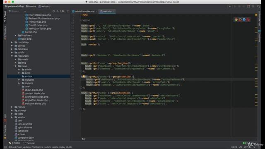Open Opera browser preview icon in editor
This screenshot has width=265, height=149.
point(248,19)
